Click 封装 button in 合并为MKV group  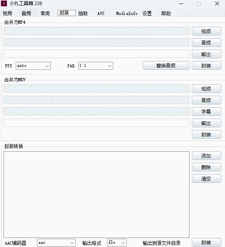coord(206,134)
